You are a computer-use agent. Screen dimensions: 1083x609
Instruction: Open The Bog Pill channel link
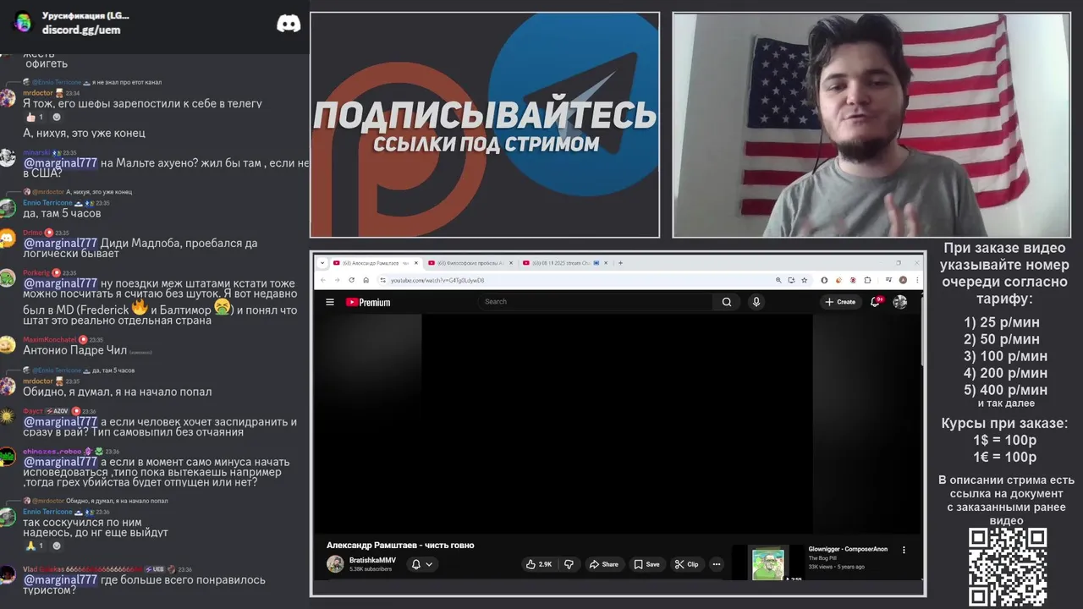(824, 558)
